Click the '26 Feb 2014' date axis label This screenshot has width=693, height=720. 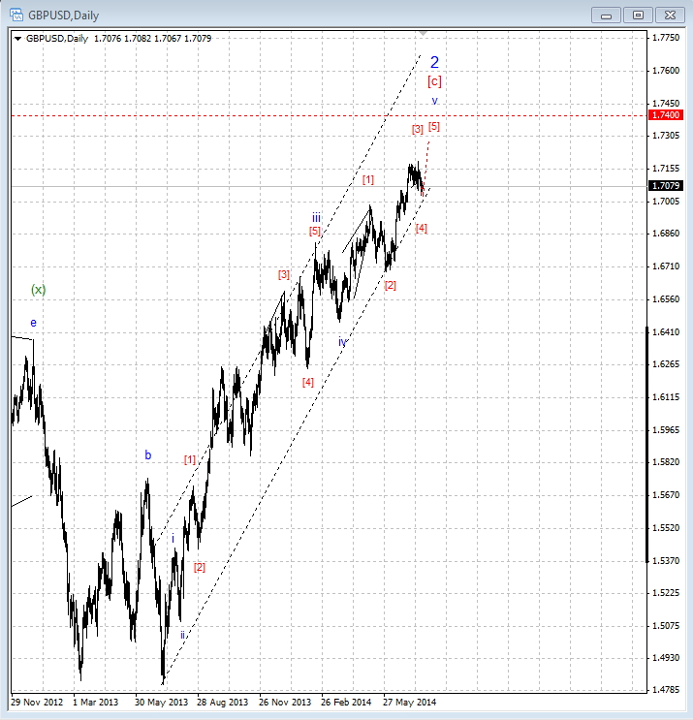point(346,703)
